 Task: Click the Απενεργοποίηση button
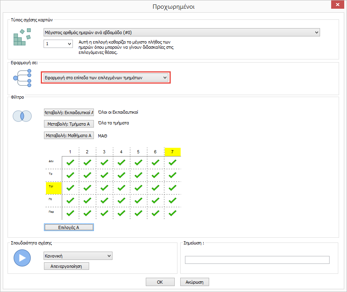tap(66, 266)
